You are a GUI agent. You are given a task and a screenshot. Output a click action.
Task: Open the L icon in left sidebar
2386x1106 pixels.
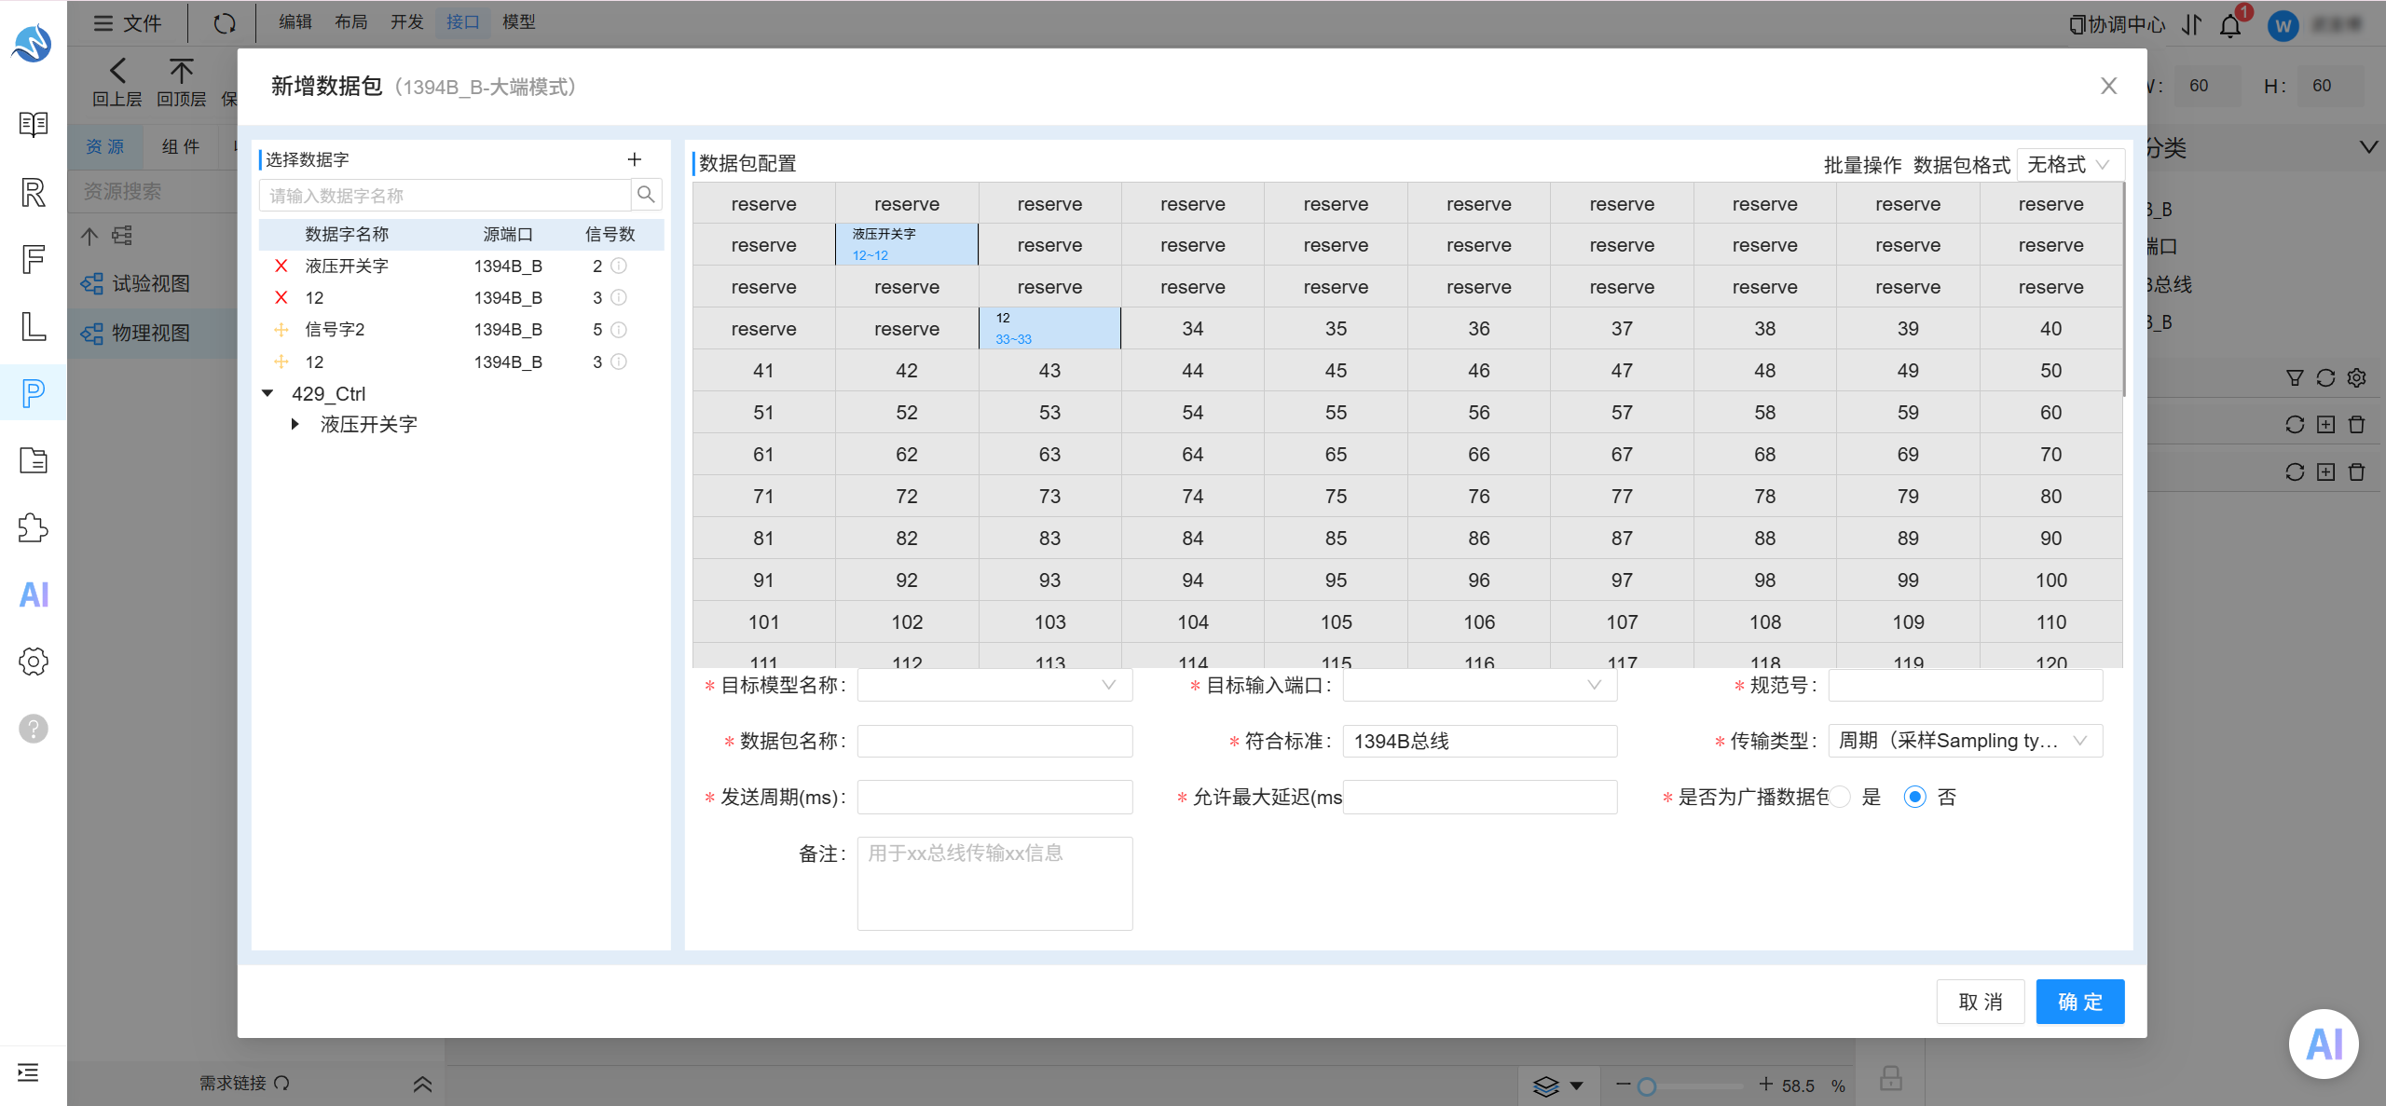(34, 326)
